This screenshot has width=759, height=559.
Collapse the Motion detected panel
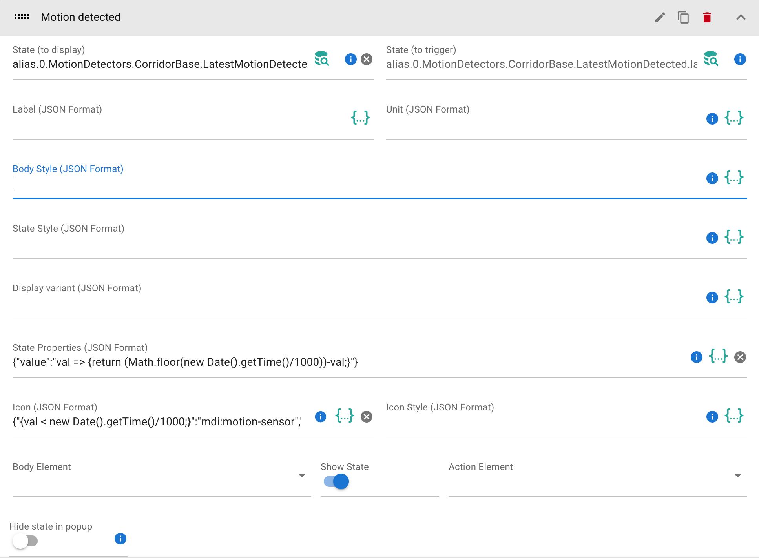[741, 17]
